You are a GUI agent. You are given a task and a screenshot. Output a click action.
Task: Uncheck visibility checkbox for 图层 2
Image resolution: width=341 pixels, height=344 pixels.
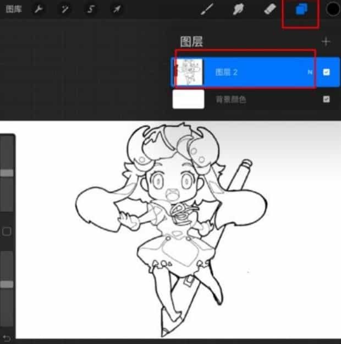327,72
